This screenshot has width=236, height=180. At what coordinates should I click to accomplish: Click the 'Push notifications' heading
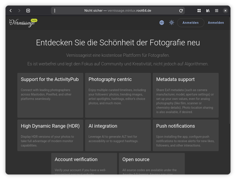pyautogui.click(x=175, y=126)
